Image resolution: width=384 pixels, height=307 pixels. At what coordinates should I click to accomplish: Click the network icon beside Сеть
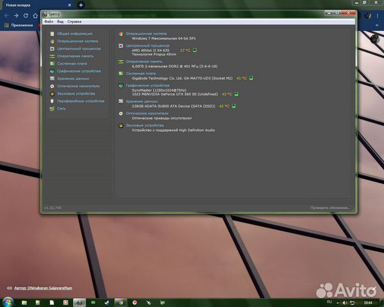click(x=52, y=109)
